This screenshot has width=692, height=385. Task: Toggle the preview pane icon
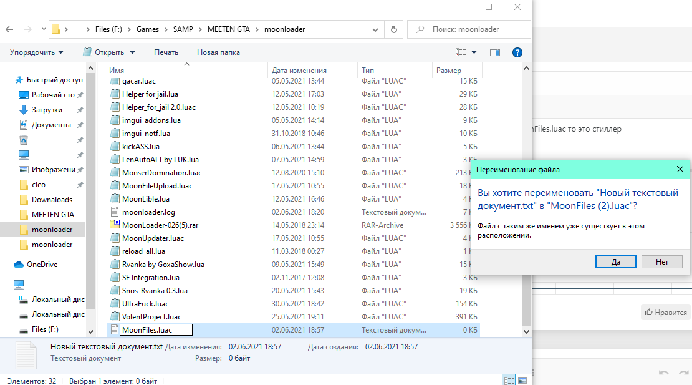495,52
